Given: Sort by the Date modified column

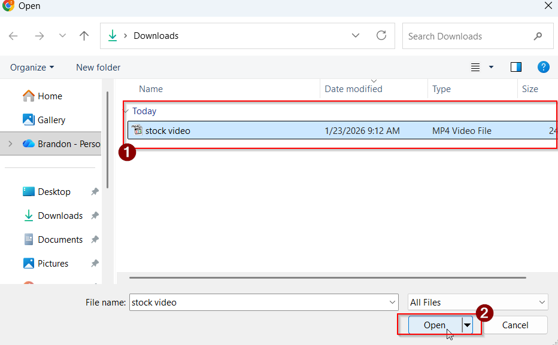Looking at the screenshot, I should pyautogui.click(x=353, y=88).
